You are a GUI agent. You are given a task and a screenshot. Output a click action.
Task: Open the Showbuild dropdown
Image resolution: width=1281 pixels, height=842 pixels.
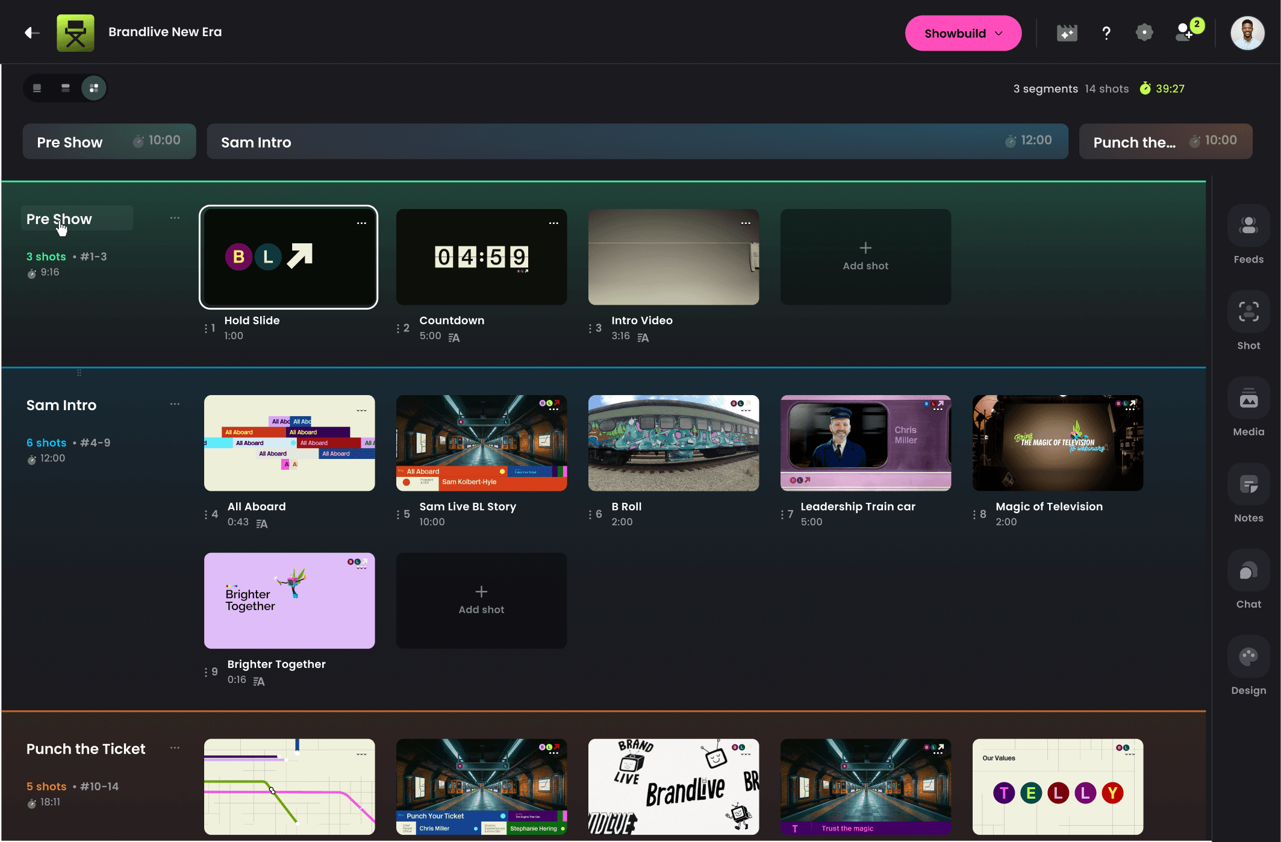pos(962,33)
